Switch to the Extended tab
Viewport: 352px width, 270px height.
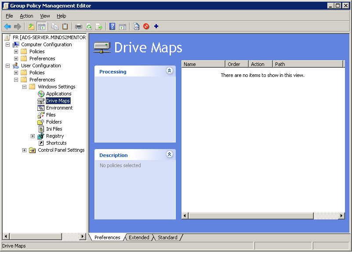(x=139, y=237)
